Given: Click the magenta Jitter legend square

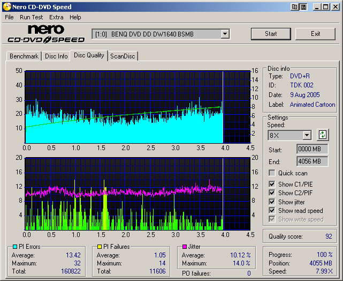Looking at the screenshot, I should (185, 247).
